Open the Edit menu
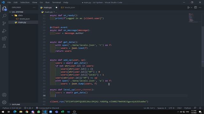The height and width of the screenshot is (114, 204). point(16,3)
